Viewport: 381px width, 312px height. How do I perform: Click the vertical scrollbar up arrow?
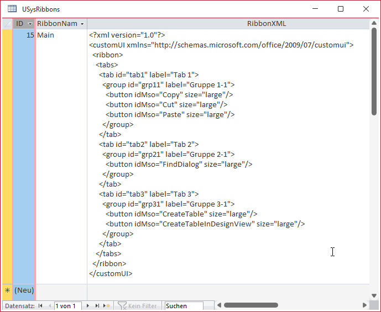(374, 23)
